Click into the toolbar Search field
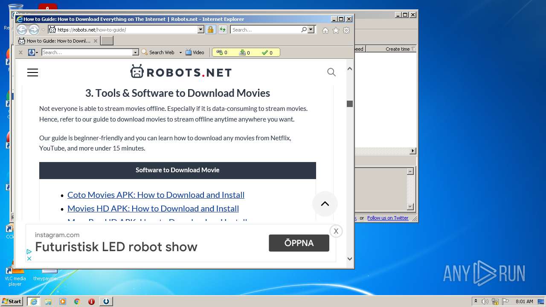 (87, 52)
